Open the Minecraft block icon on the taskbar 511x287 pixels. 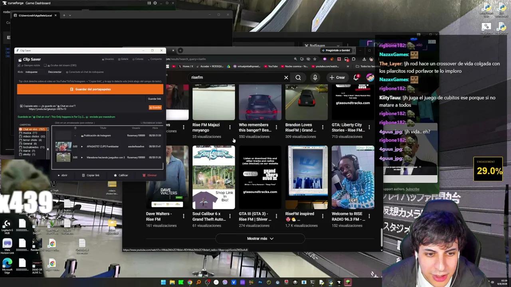click(348, 283)
